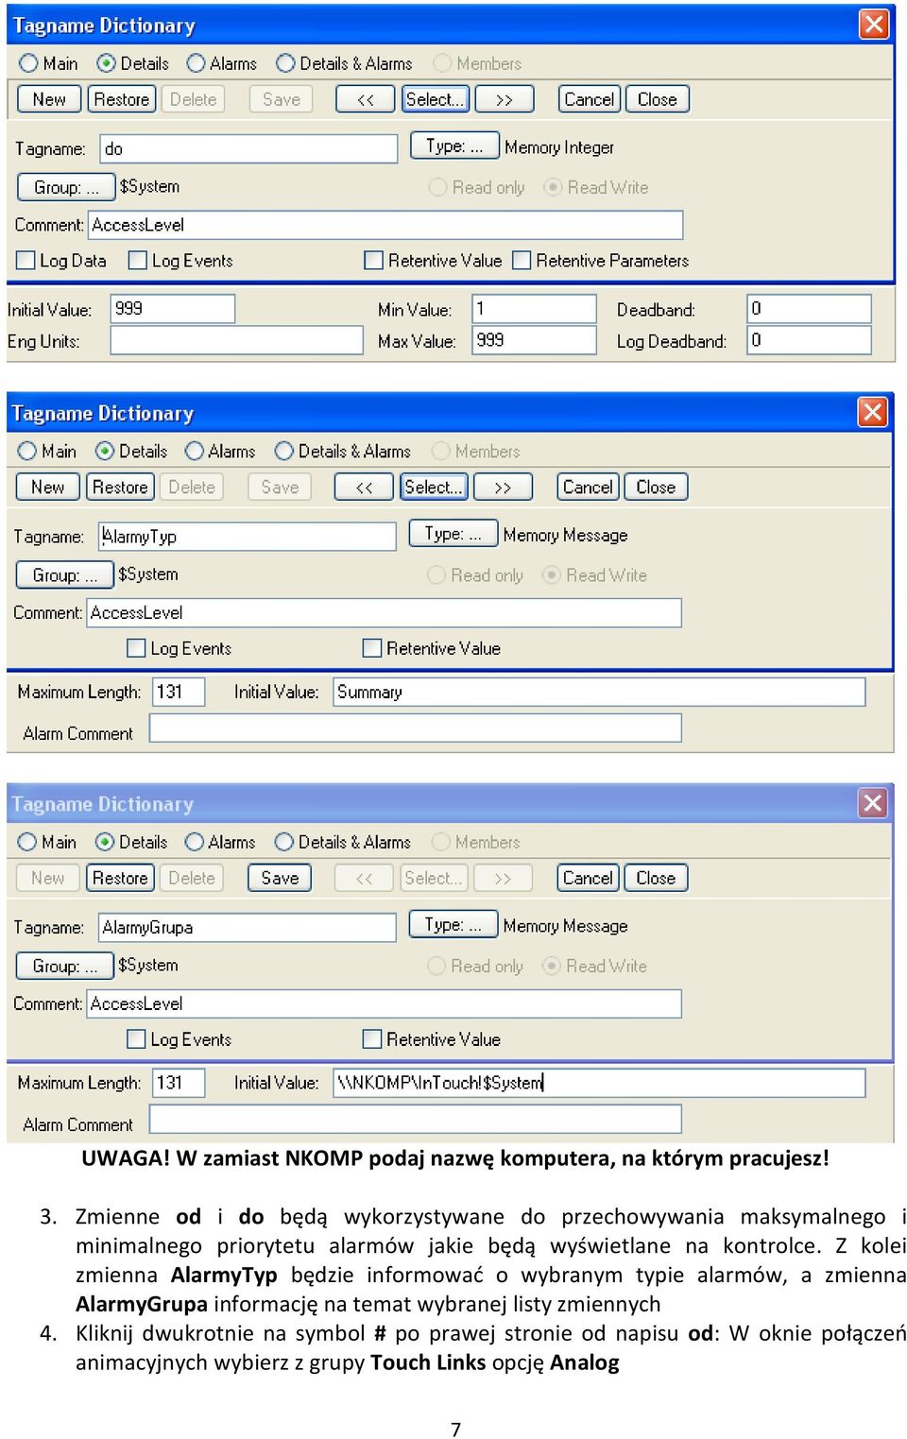Click Maximum Length field in the AlarmyGrupa dialog
This screenshot has width=907, height=1439.
(x=179, y=1083)
